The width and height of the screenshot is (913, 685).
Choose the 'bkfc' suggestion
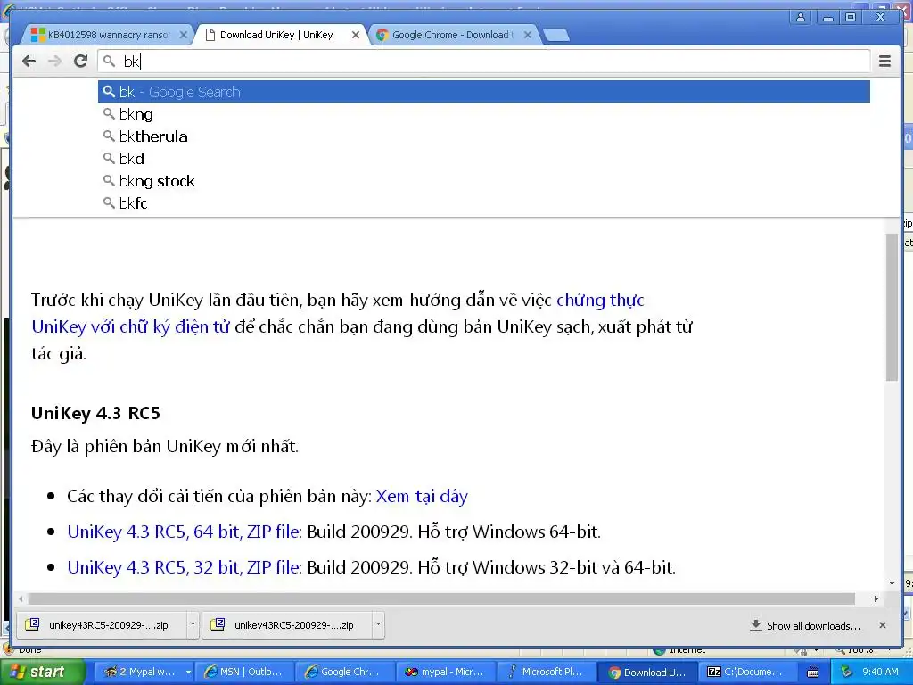pos(484,203)
